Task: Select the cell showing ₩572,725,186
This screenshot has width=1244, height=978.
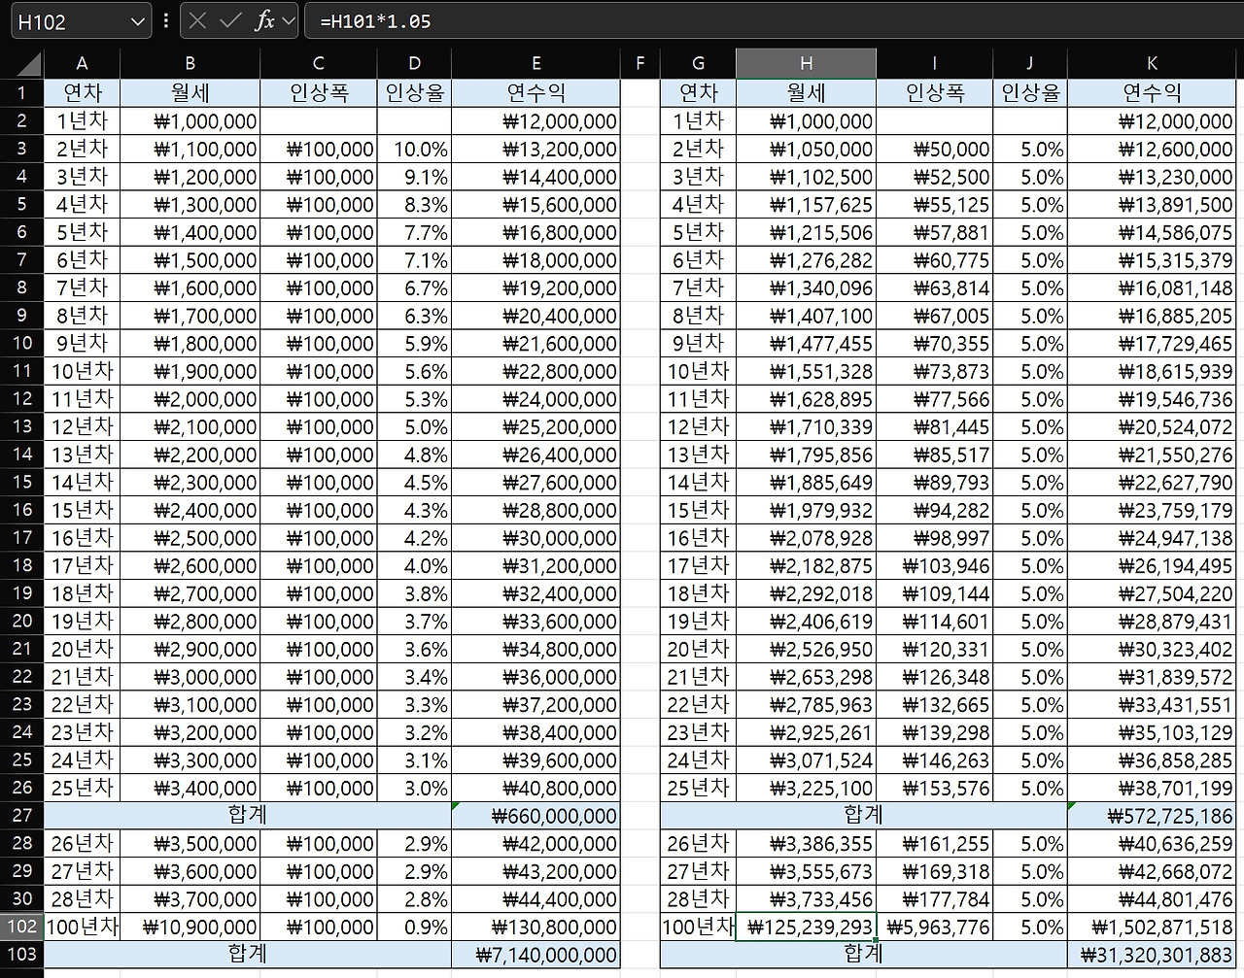Action: (x=1152, y=816)
